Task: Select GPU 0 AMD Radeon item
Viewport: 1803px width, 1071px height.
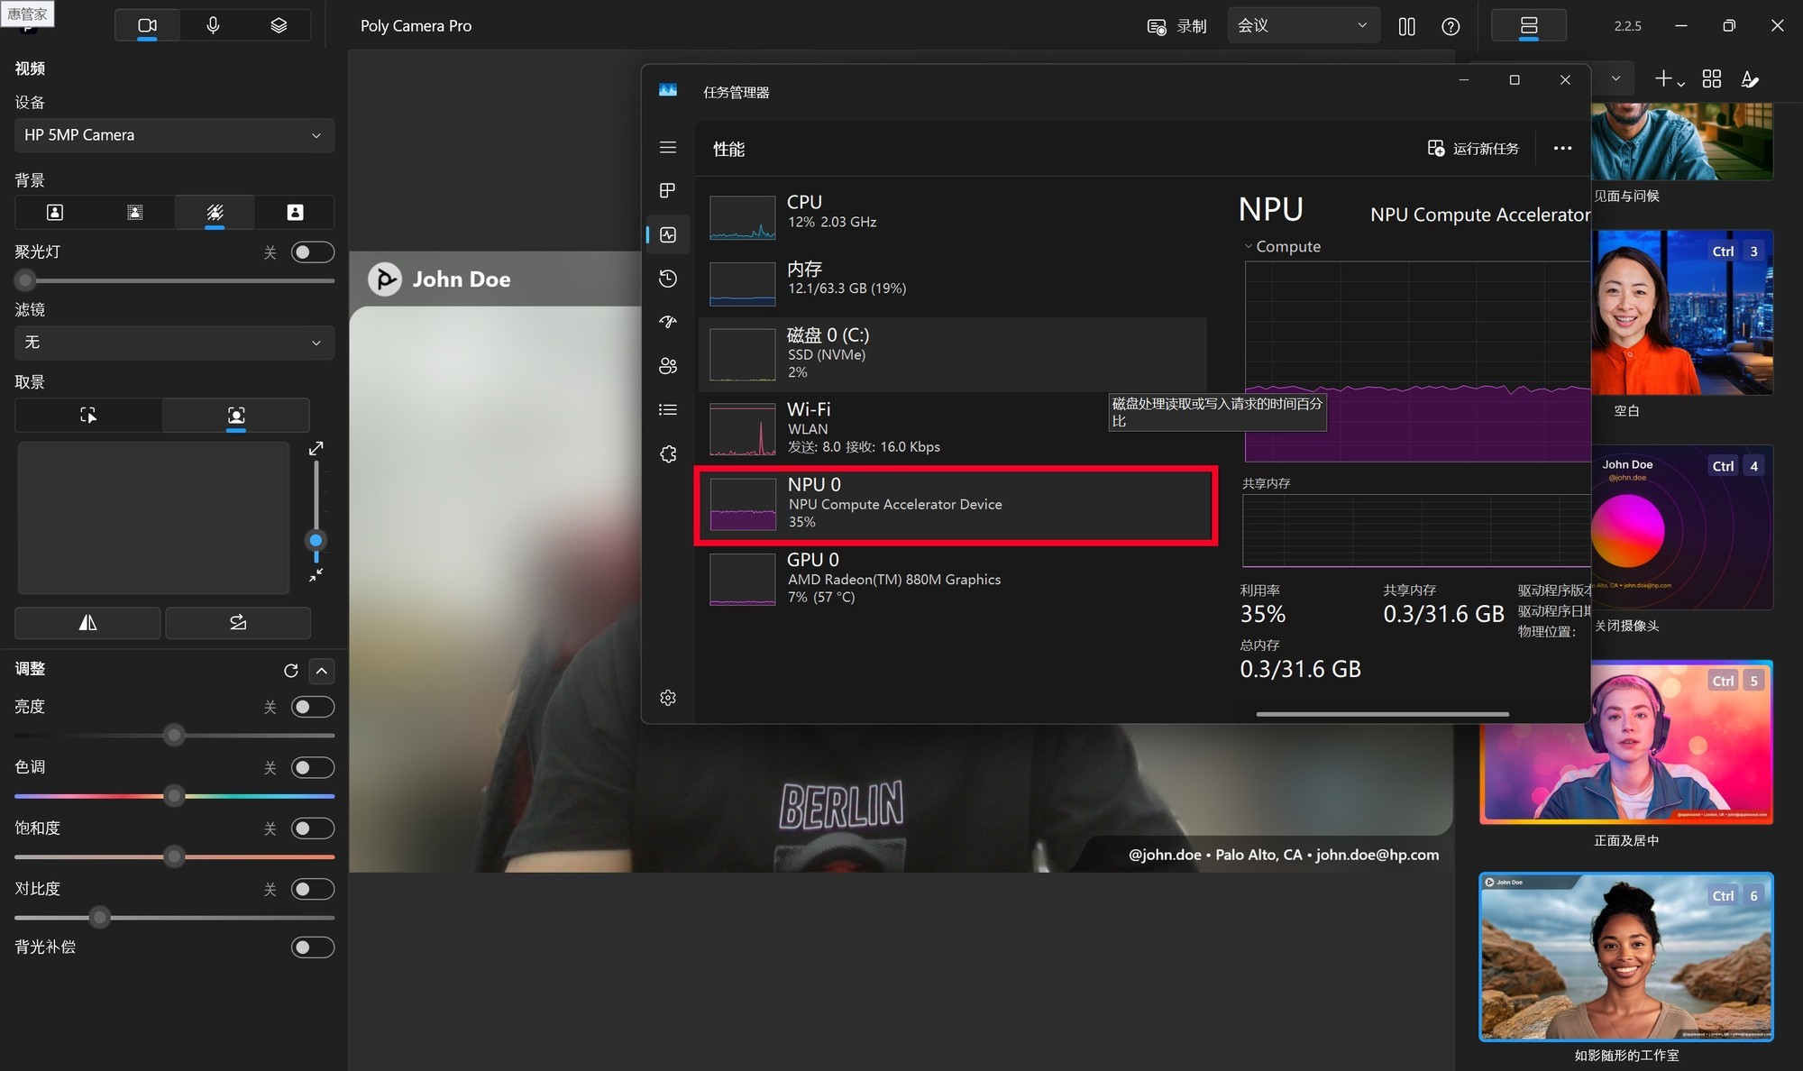Action: 953,580
